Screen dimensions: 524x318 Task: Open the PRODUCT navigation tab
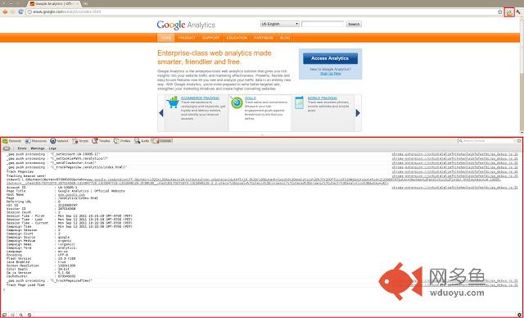(187, 38)
